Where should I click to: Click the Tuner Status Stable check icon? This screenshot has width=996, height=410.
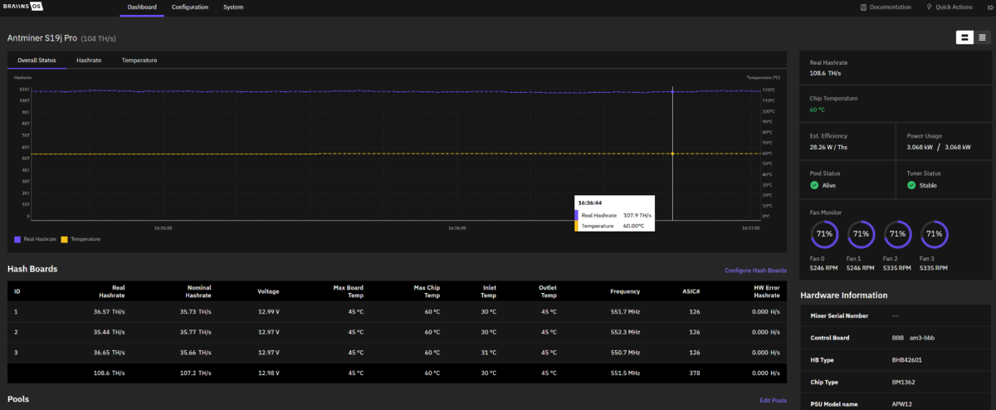pyautogui.click(x=911, y=185)
